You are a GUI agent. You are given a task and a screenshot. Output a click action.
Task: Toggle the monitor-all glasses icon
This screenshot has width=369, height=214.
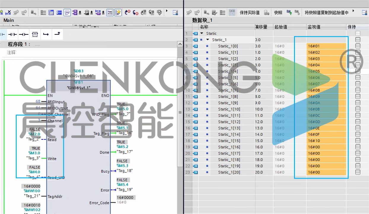click(x=232, y=12)
